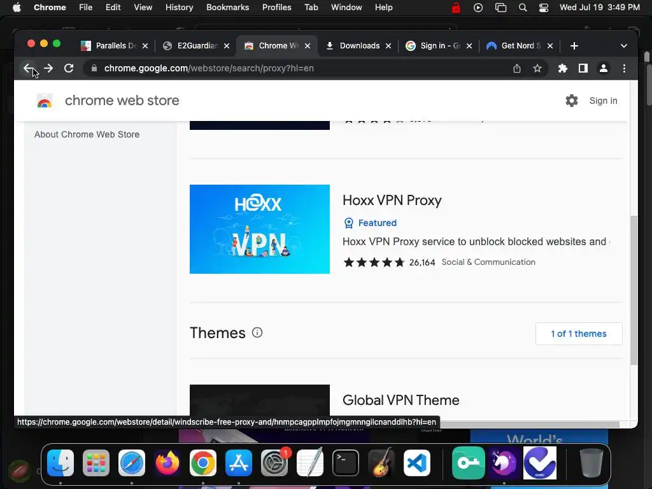Open the History menu
This screenshot has height=489, width=652.
[x=179, y=8]
